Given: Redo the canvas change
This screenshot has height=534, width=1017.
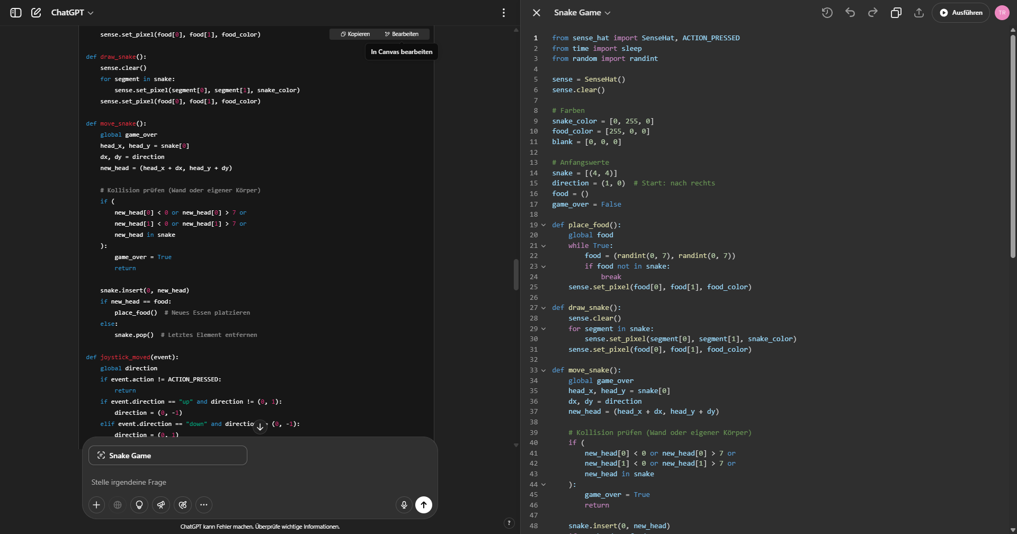Looking at the screenshot, I should click(x=873, y=13).
